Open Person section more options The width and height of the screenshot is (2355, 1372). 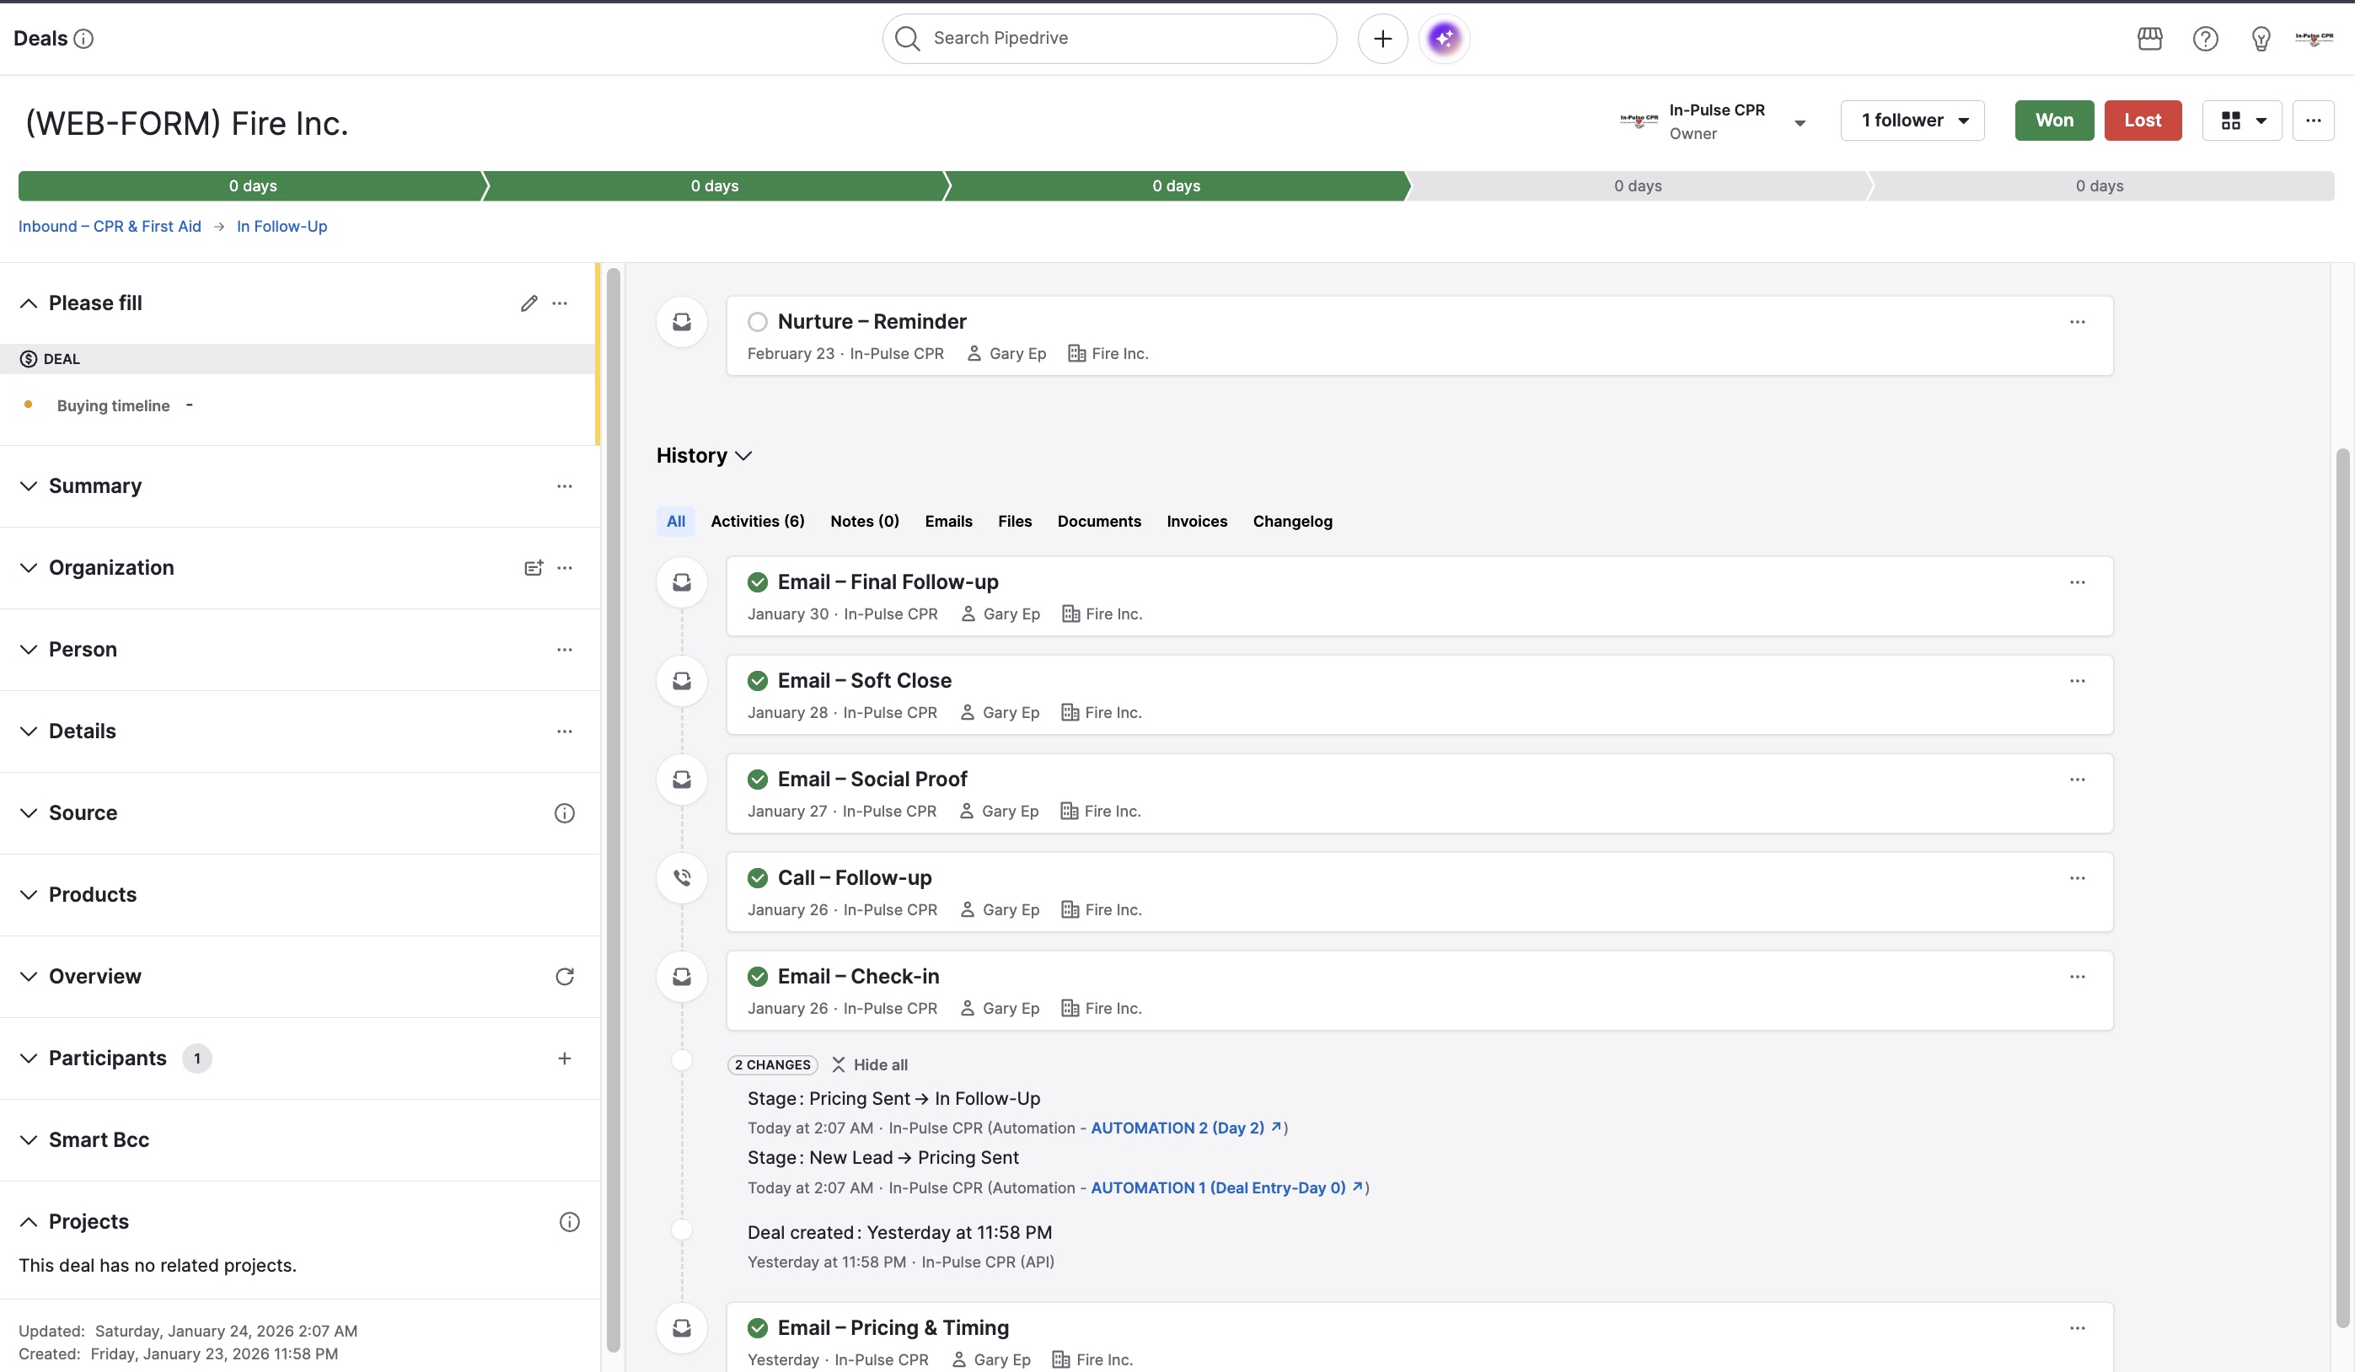click(565, 650)
